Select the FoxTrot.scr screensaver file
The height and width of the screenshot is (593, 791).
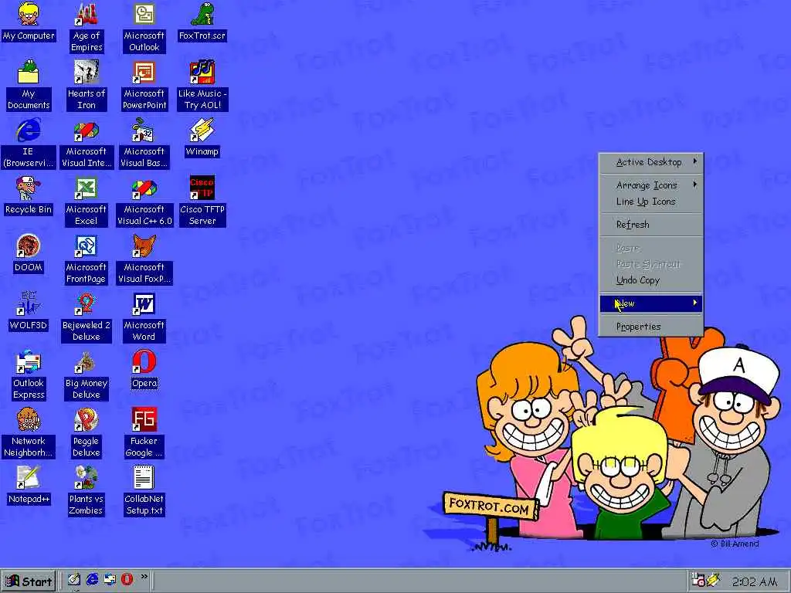pyautogui.click(x=202, y=22)
